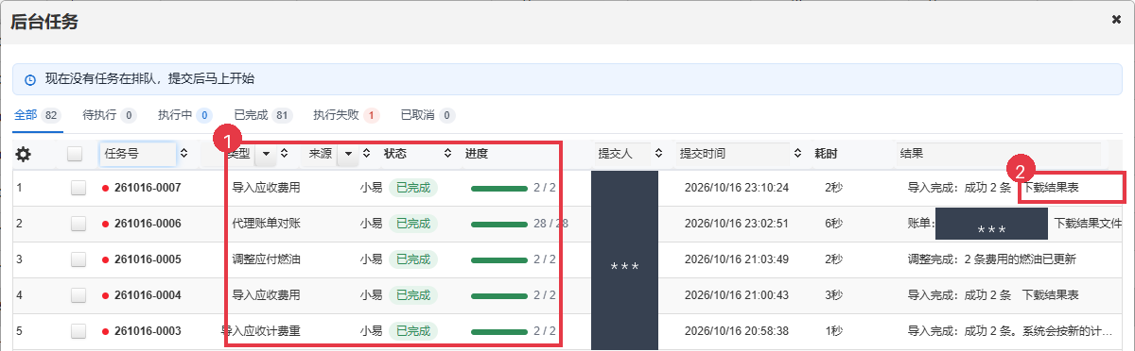
Task: Click 调整完成 result text in row 261016-0005
Action: coord(991,259)
